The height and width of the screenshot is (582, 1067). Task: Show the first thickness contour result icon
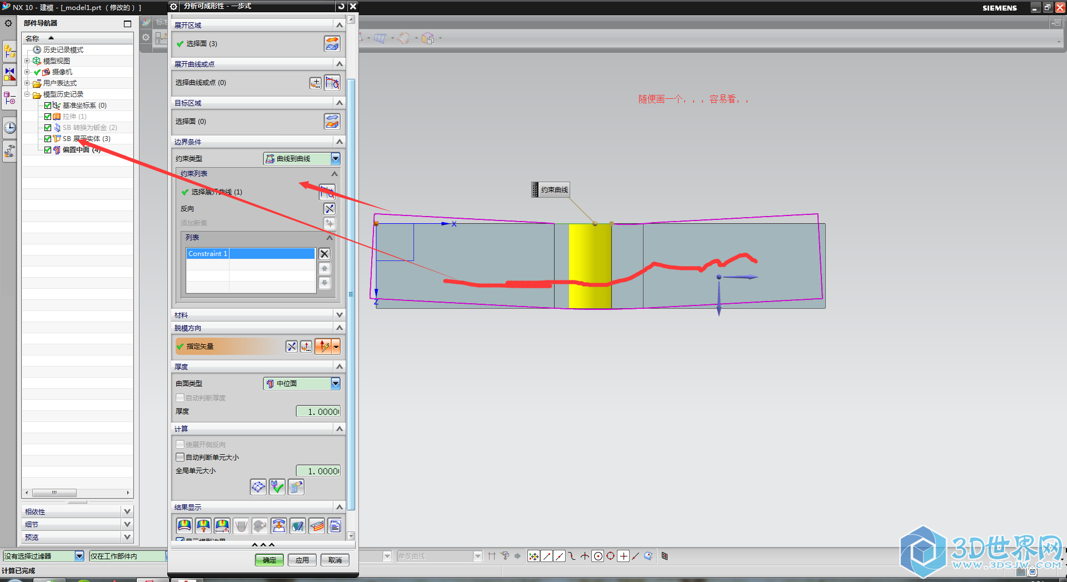185,525
